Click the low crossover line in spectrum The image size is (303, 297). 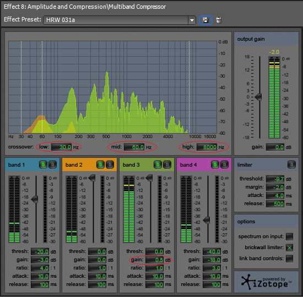coord(21,87)
